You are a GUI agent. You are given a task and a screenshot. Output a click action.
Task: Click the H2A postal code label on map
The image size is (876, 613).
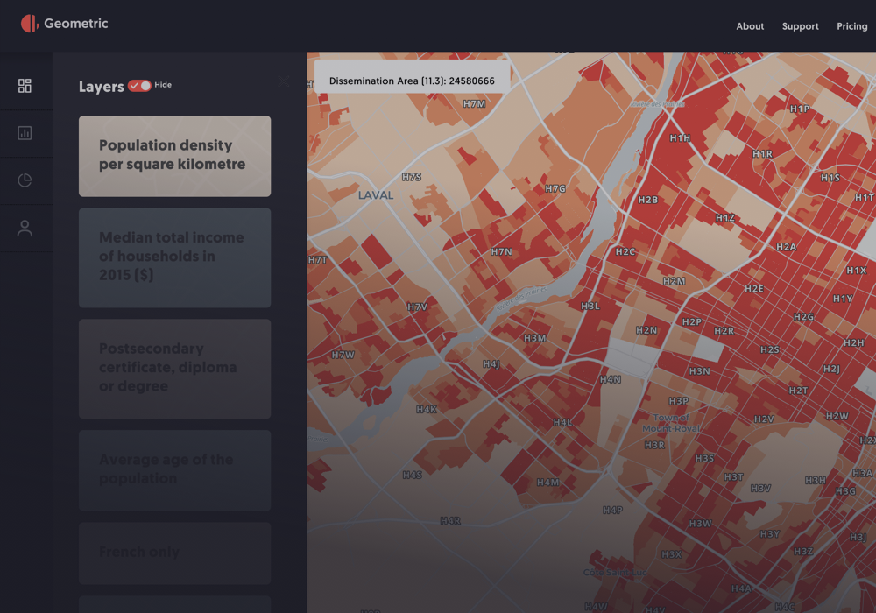pos(786,247)
